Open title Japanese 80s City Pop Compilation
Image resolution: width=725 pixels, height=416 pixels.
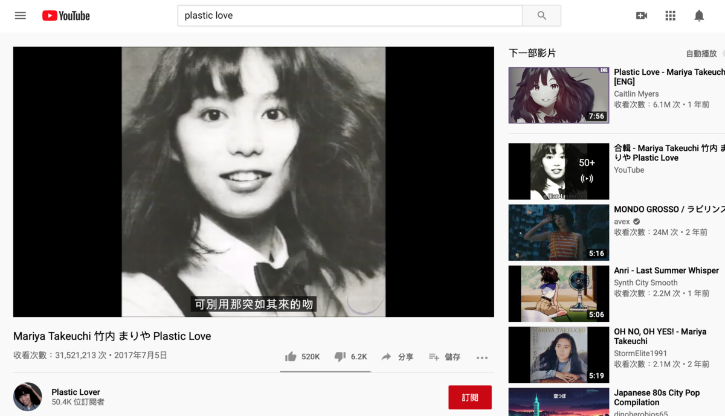click(657, 397)
